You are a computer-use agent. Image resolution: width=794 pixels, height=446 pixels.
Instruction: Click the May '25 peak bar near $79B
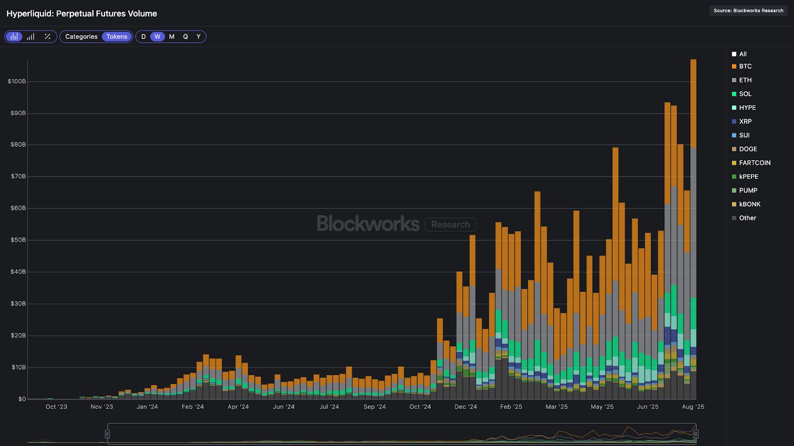[x=615, y=273]
